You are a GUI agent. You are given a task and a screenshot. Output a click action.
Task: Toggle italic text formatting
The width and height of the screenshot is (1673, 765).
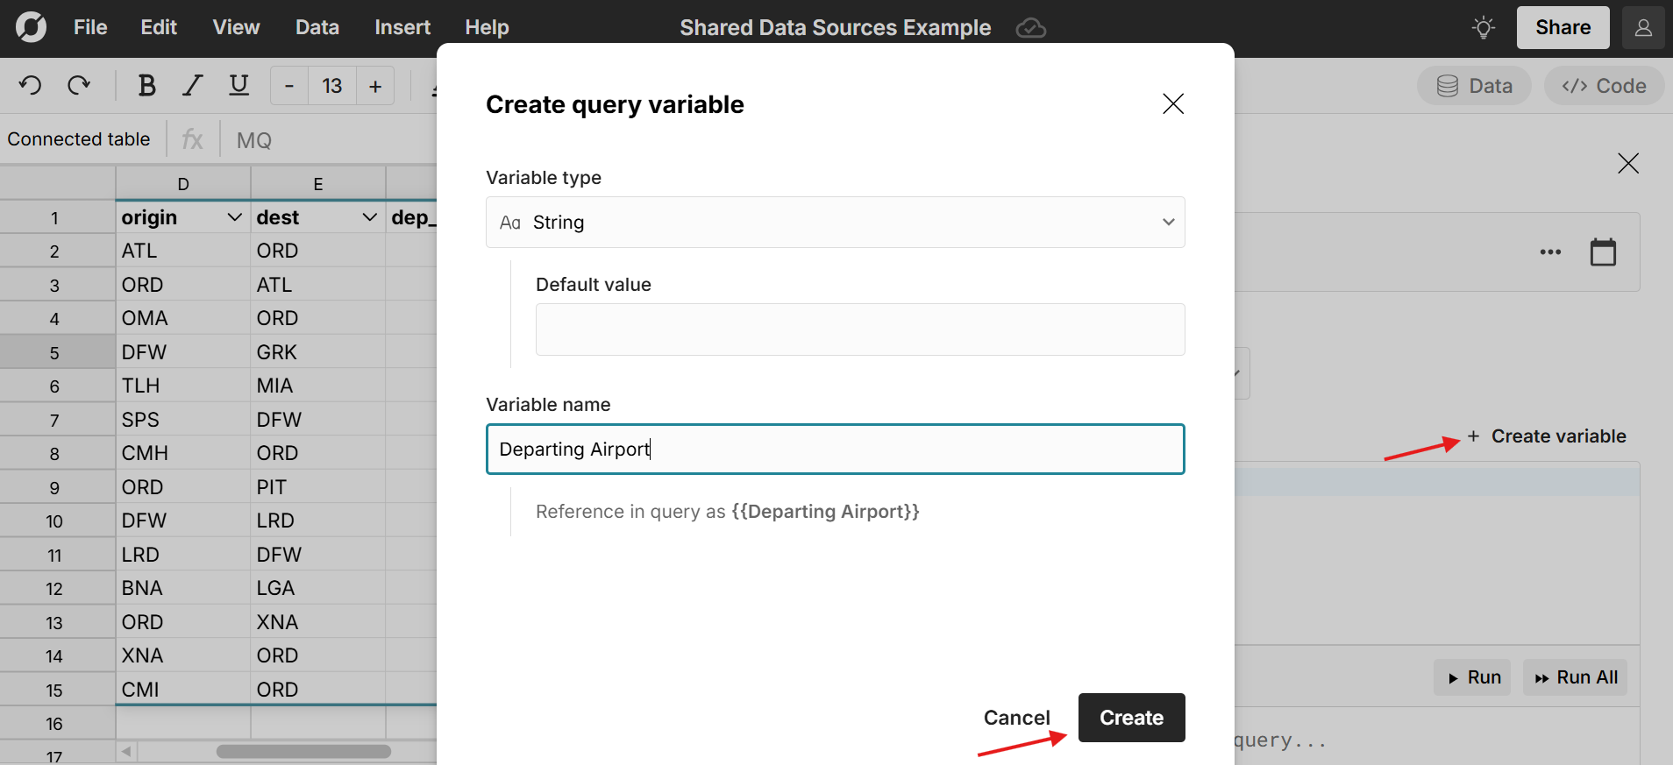[x=192, y=86]
